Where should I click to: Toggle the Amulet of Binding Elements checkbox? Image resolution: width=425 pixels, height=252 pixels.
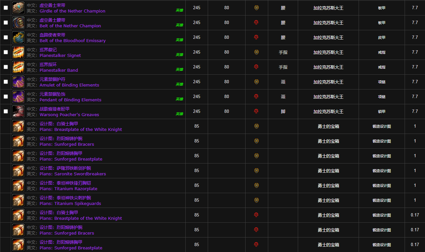[x=6, y=82]
